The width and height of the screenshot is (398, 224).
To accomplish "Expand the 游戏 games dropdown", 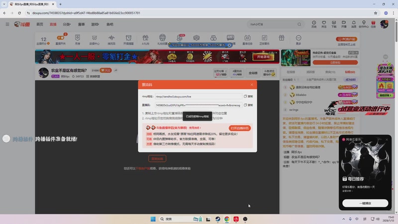I will 95,24.
